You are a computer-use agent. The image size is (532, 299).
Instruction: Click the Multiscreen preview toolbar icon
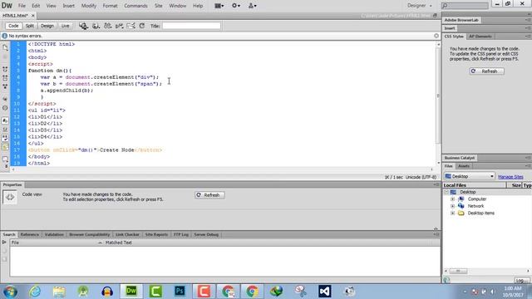coord(83,26)
